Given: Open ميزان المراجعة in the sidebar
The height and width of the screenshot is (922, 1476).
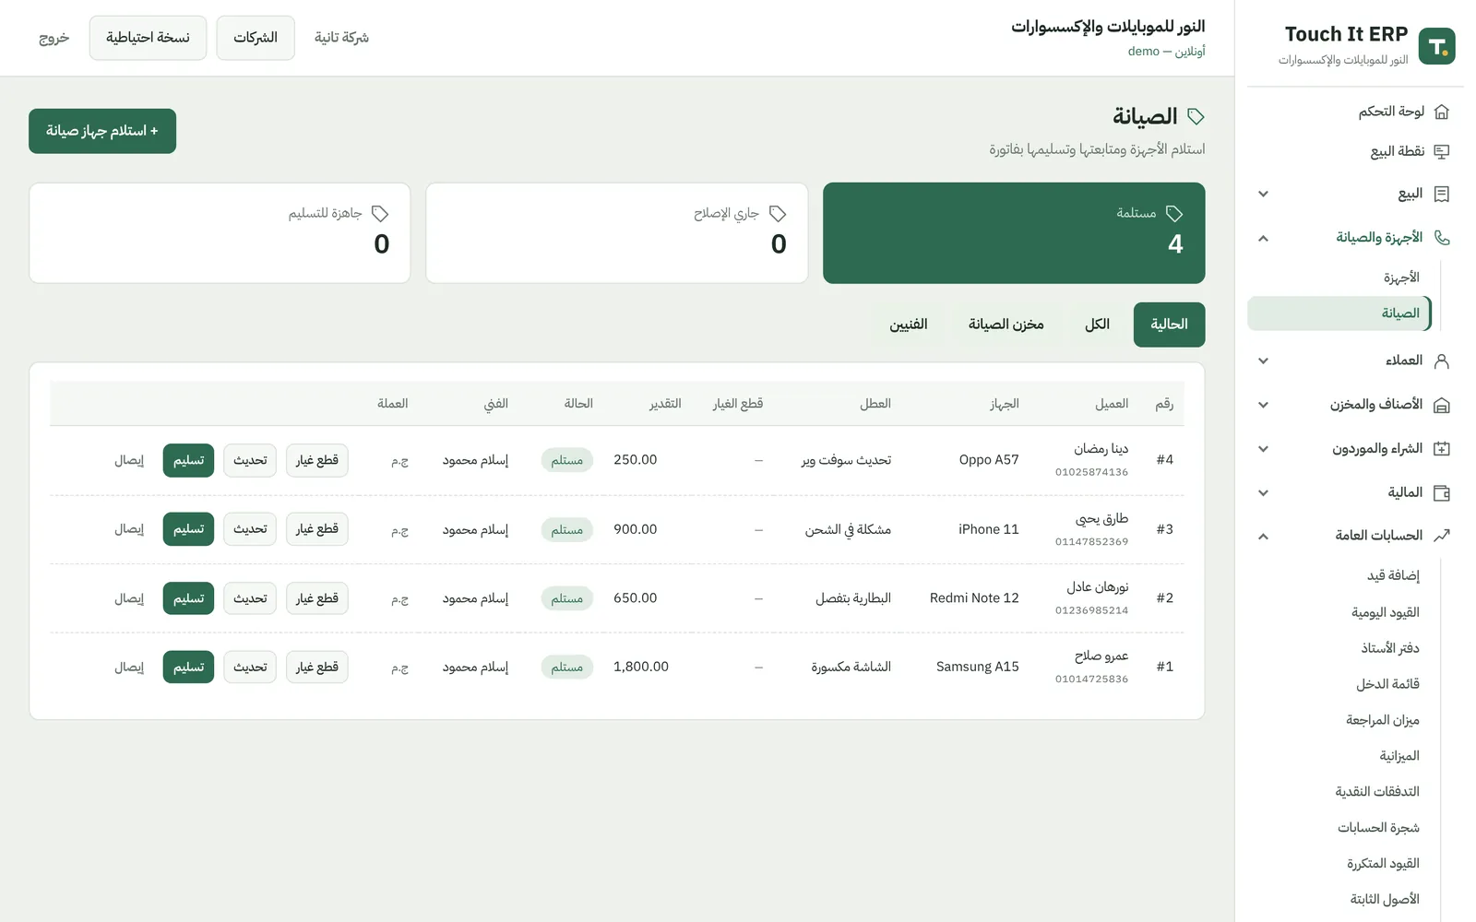Looking at the screenshot, I should pyautogui.click(x=1383, y=720).
